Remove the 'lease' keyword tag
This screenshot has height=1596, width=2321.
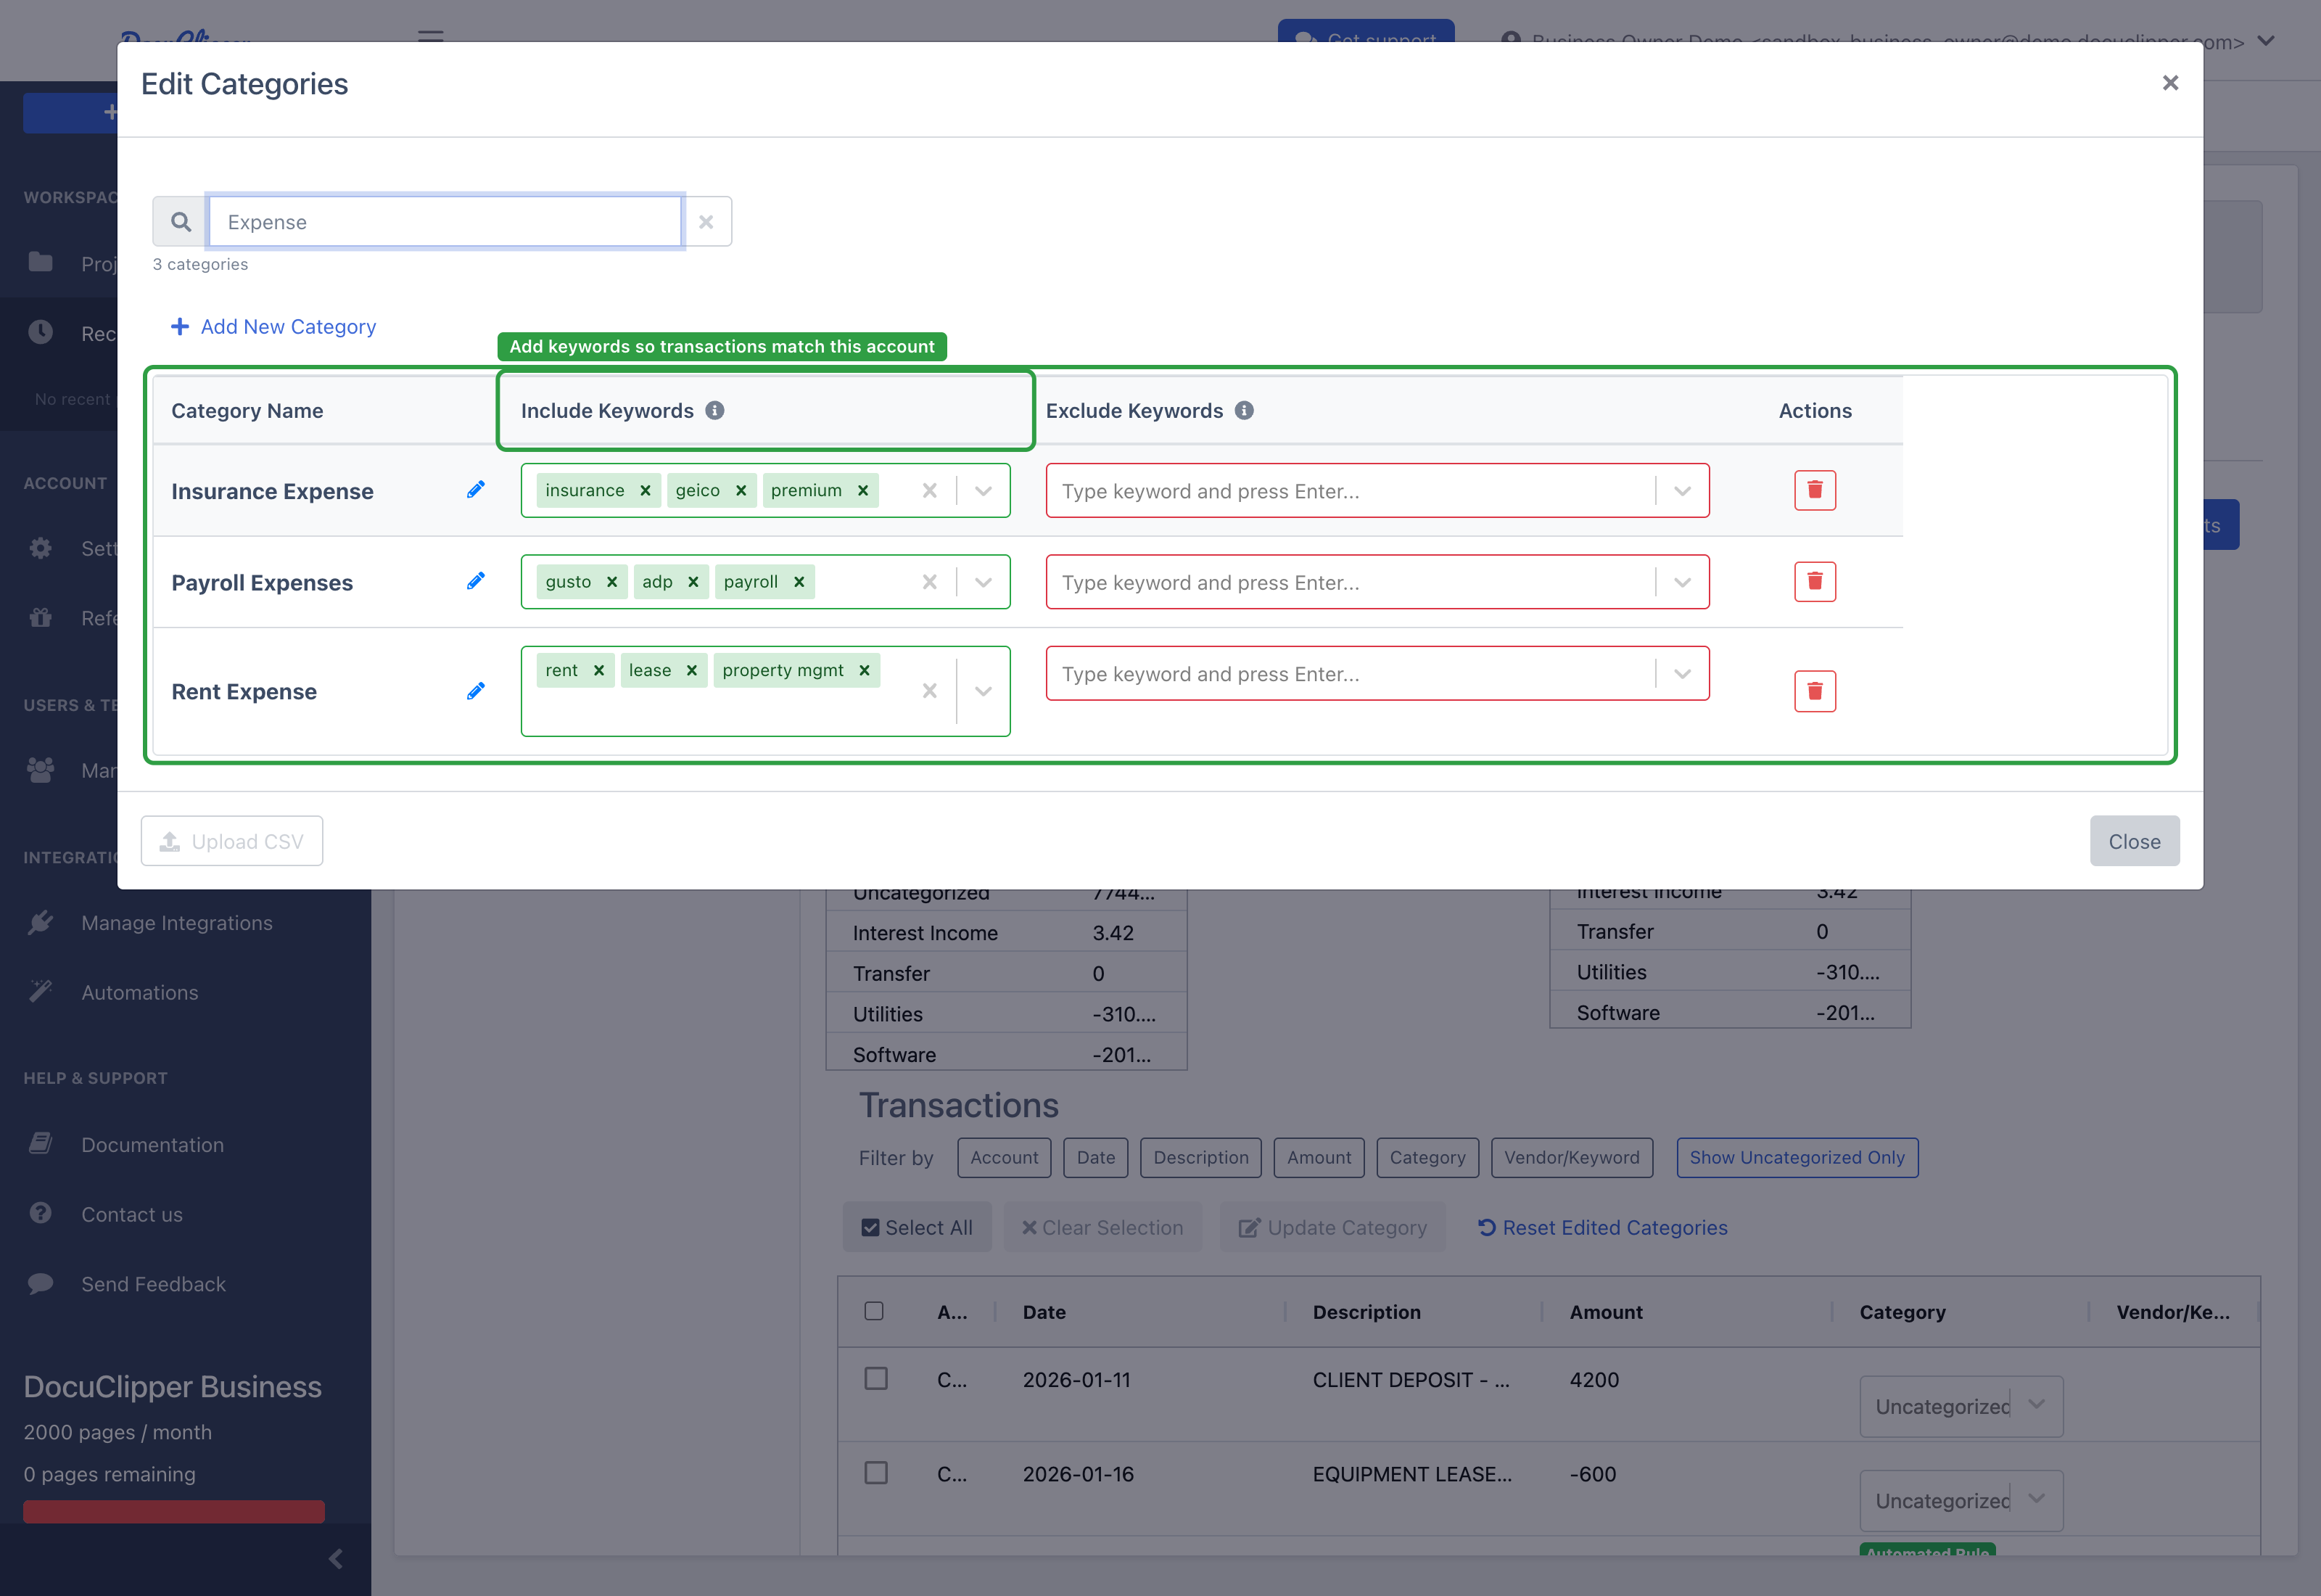tap(692, 670)
